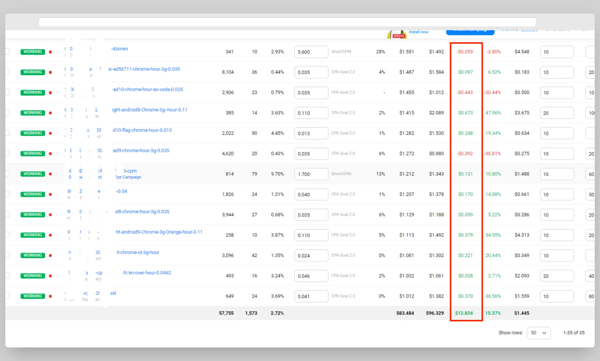Stop the -4zones campaign via red square
600x361 pixels.
(x=50, y=52)
